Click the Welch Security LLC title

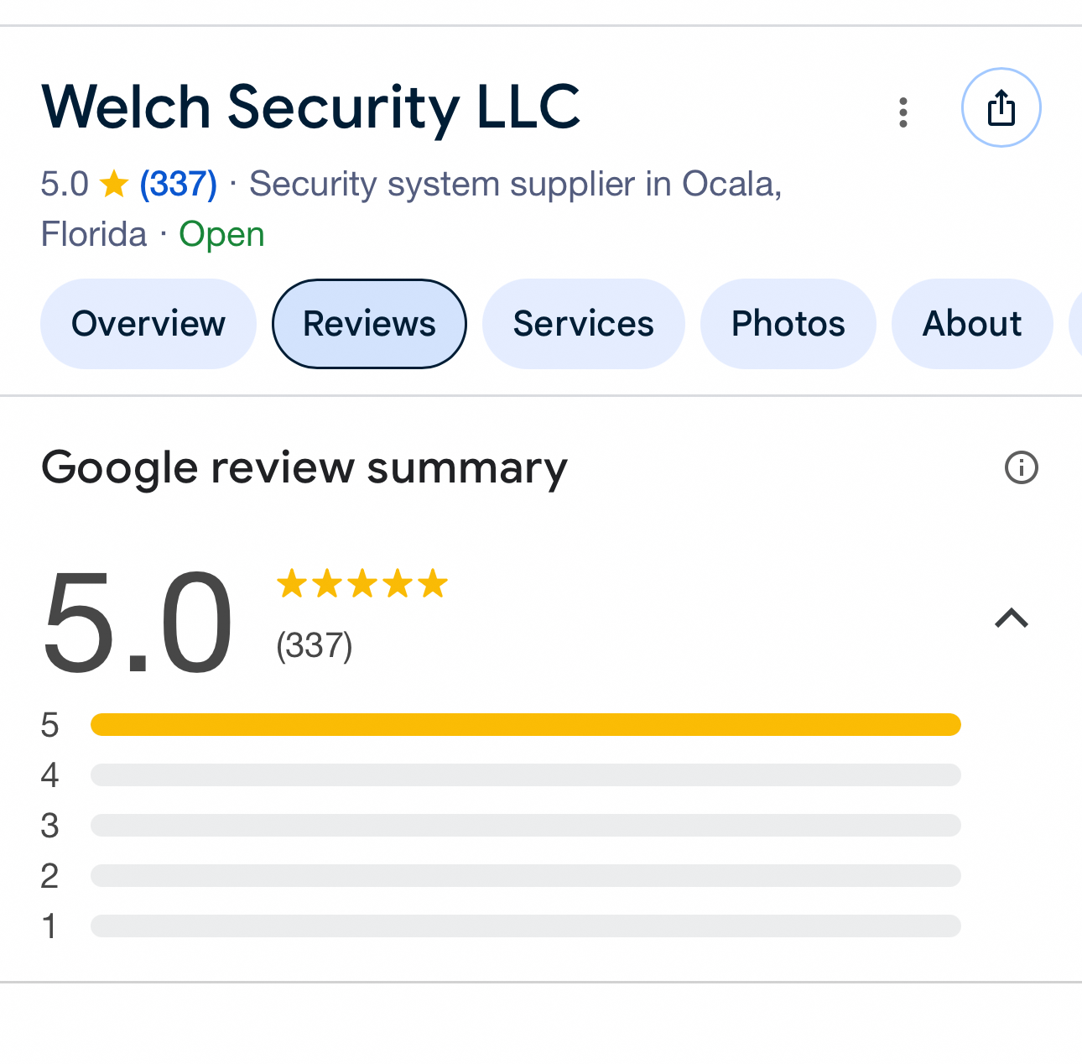tap(310, 107)
